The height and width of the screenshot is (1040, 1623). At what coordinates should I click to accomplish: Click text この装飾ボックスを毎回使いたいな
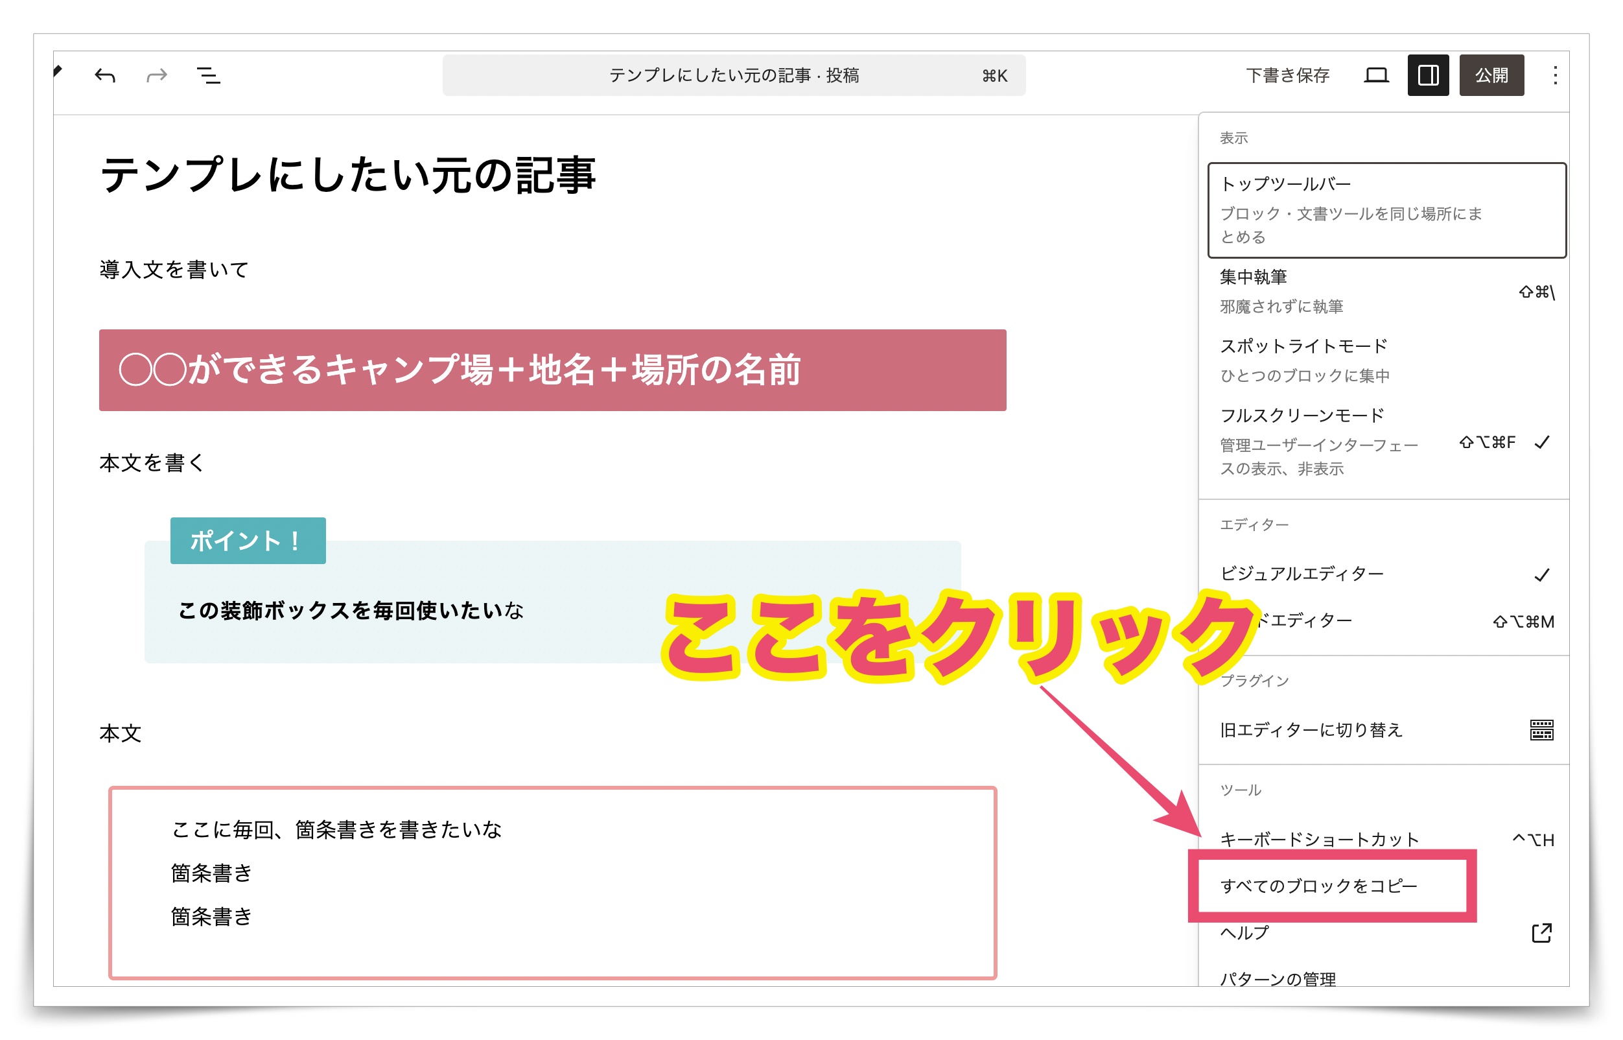click(x=351, y=611)
